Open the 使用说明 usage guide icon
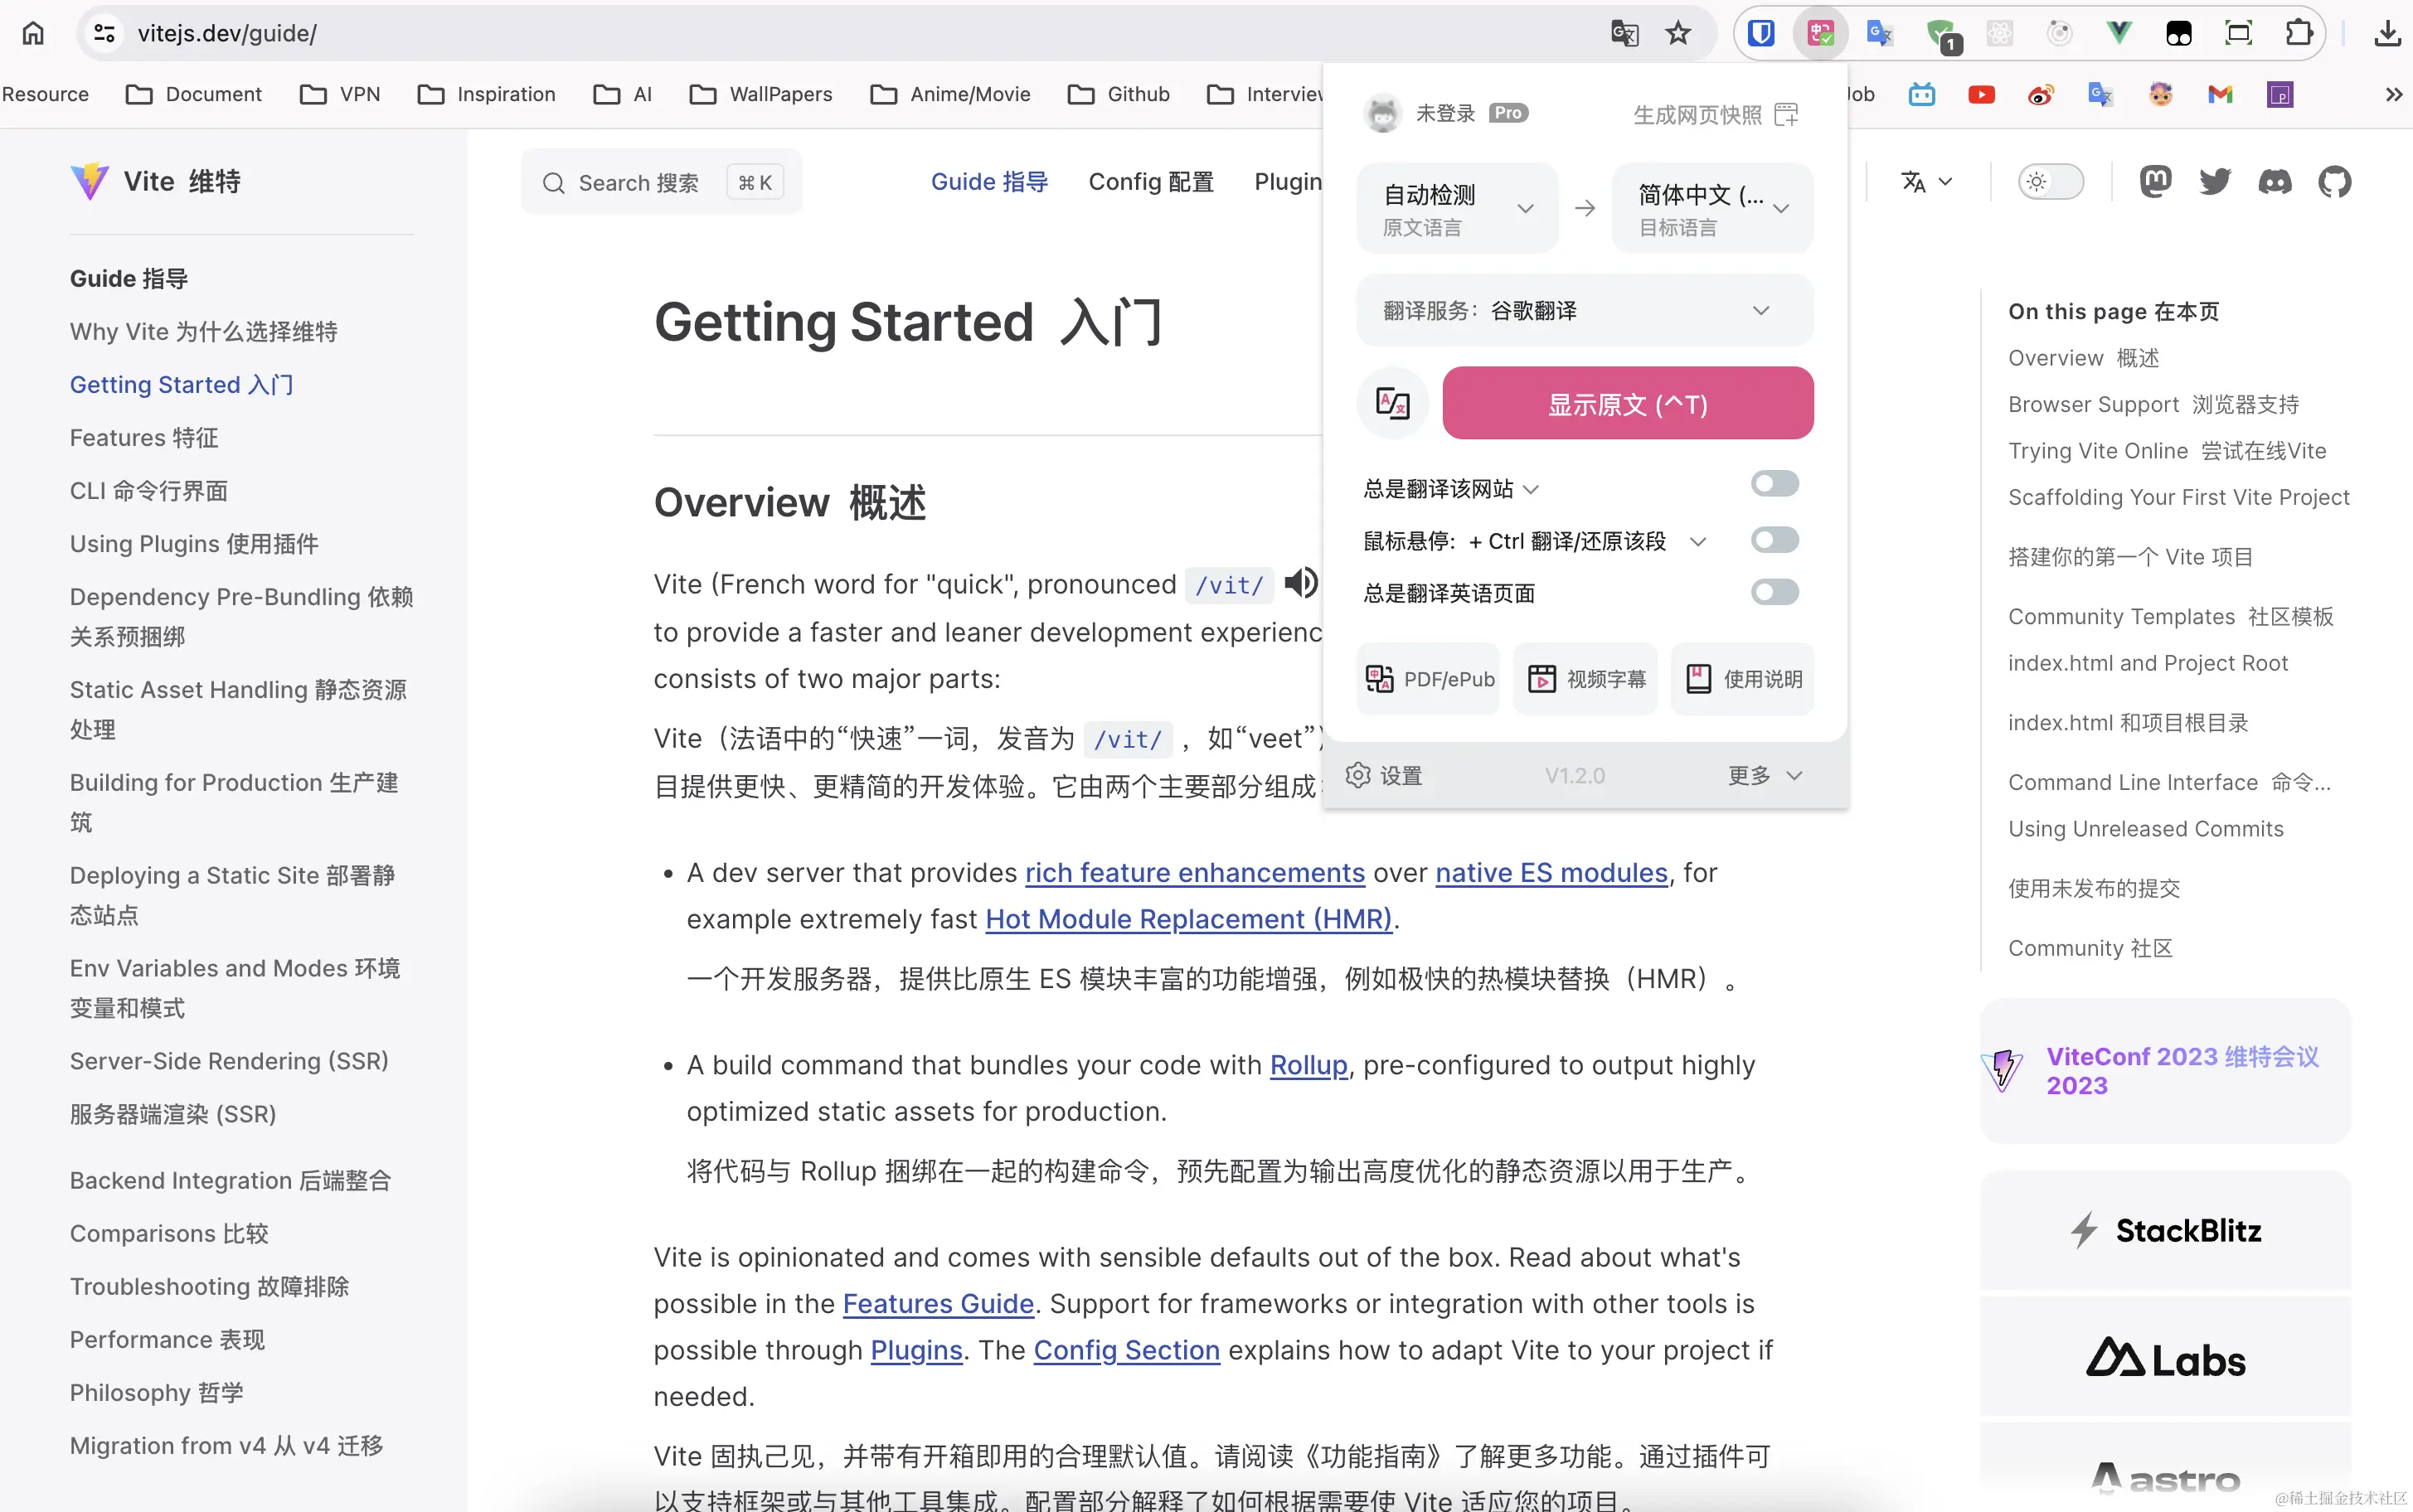Image resolution: width=2413 pixels, height=1512 pixels. tap(1742, 678)
